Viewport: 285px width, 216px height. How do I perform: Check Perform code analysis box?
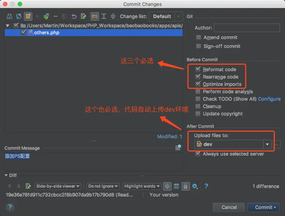point(198,91)
